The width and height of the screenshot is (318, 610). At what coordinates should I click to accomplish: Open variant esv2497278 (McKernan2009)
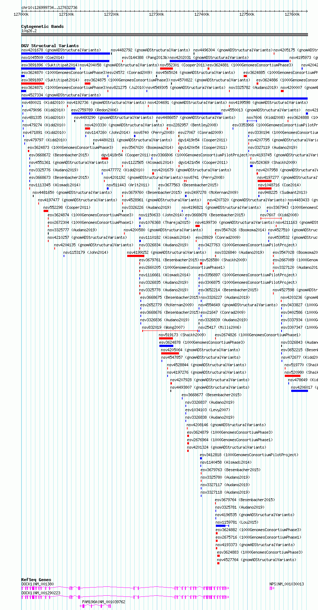point(212,193)
